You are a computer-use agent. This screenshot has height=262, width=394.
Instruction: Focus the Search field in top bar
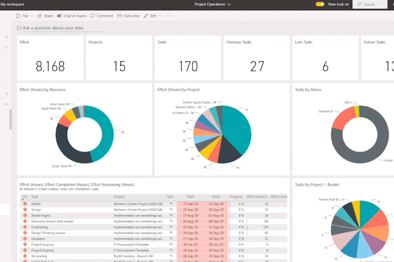[x=370, y=4]
